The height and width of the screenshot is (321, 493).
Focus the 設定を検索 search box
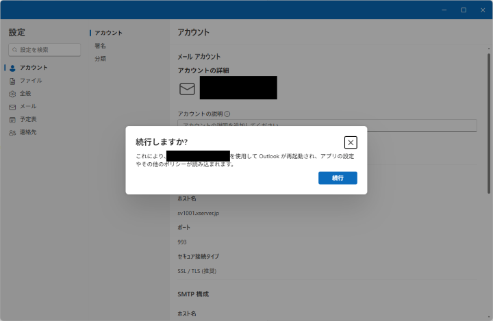point(48,50)
